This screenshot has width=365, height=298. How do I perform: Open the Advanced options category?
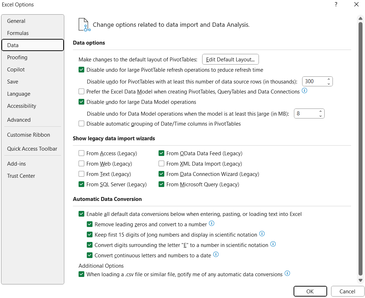[x=32, y=120]
